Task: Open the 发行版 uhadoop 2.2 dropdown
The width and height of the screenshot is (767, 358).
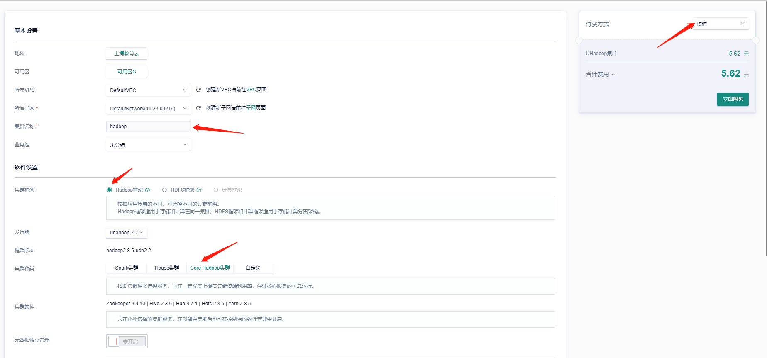Action: tap(127, 232)
